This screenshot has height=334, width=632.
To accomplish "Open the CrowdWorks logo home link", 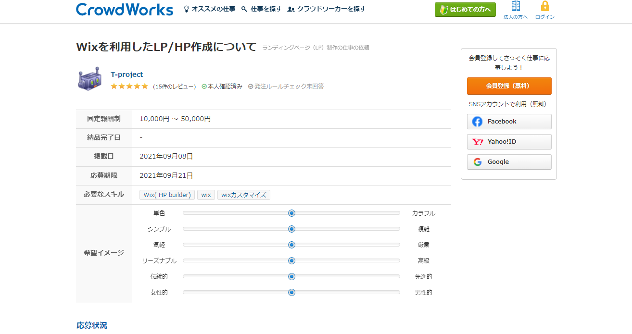I will point(125,9).
